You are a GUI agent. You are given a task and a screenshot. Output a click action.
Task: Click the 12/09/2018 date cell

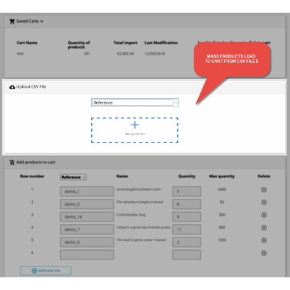tap(154, 54)
